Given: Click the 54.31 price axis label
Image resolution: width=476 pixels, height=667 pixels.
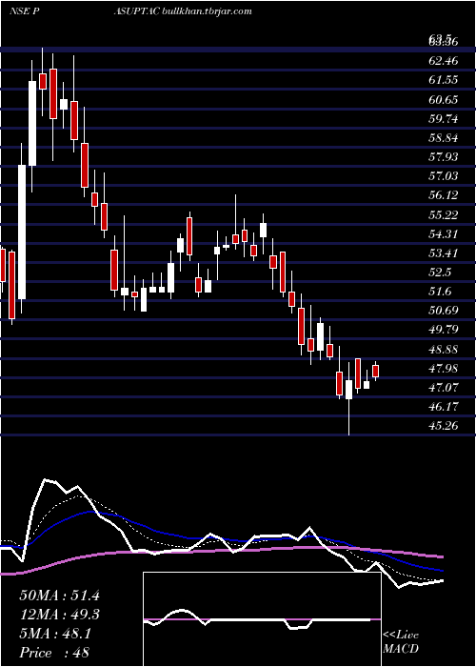Looking at the screenshot, I should pos(444,234).
